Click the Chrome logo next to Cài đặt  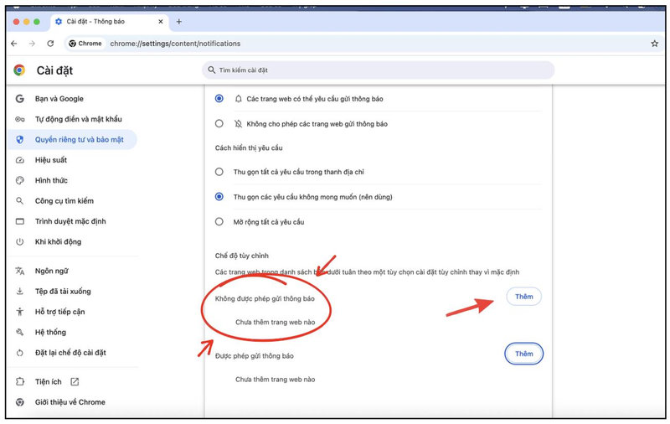[x=19, y=70]
